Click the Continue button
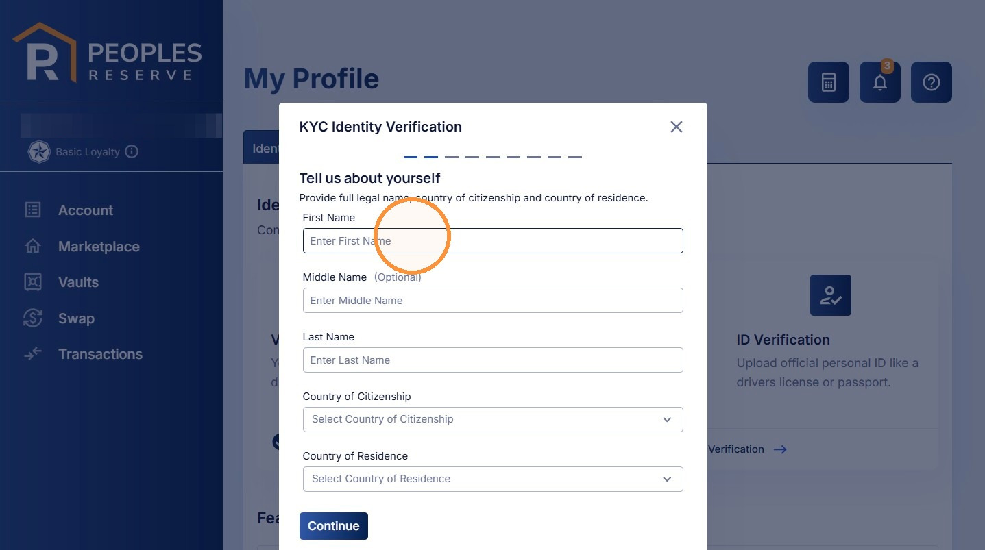Viewport: 985px width, 550px height. pos(334,526)
